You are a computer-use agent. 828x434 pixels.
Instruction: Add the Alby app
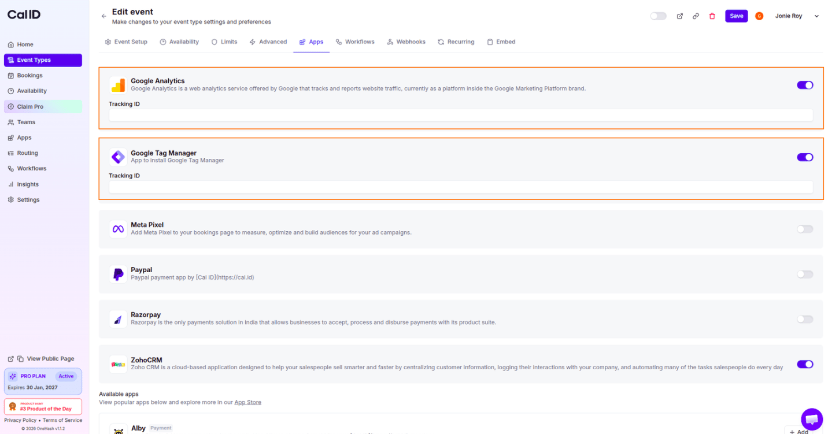click(799, 432)
